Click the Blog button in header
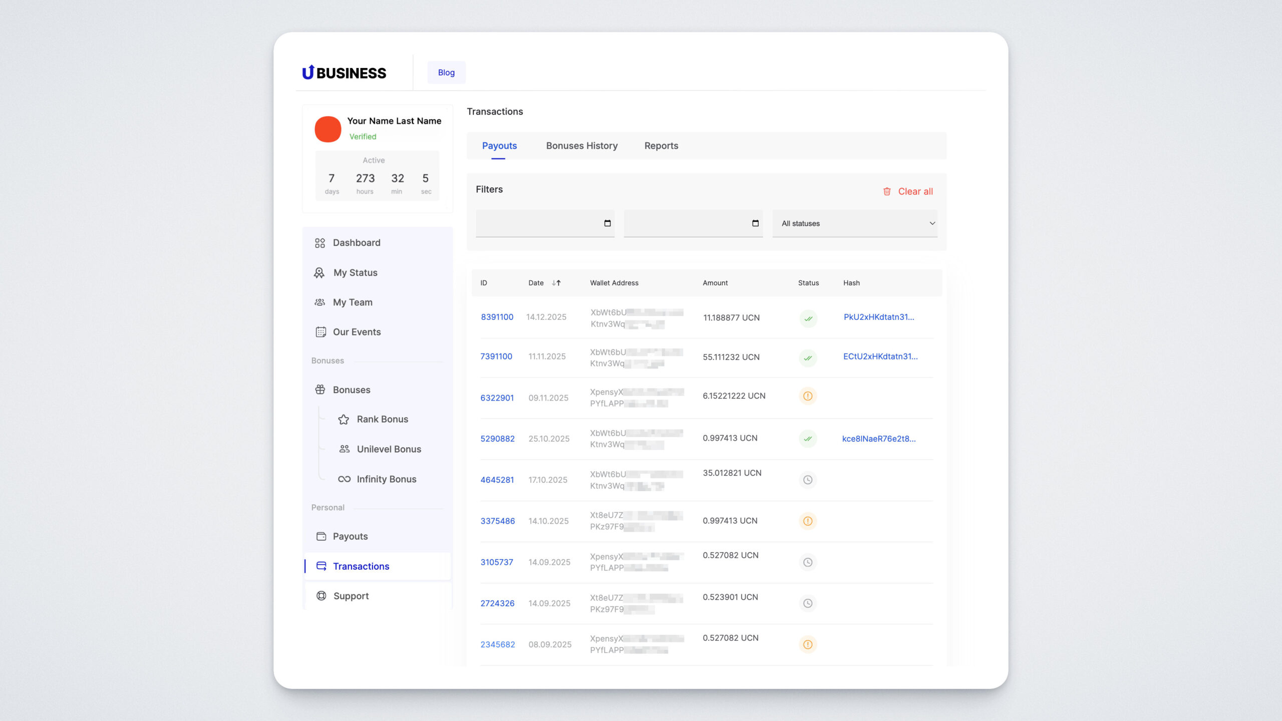 (446, 73)
